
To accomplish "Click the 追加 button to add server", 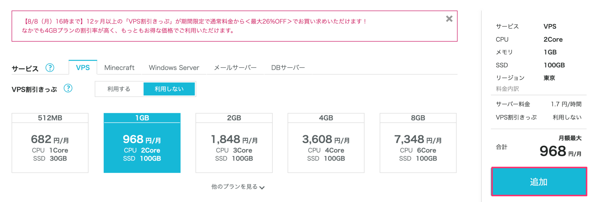I will (x=538, y=182).
